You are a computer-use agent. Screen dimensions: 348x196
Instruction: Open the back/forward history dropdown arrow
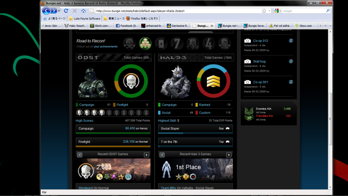coord(59,11)
